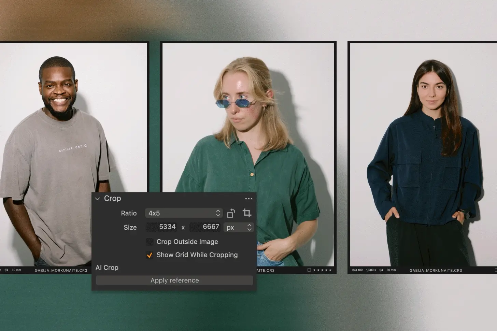Collapse the Crop panel with the chevron

pyautogui.click(x=98, y=199)
